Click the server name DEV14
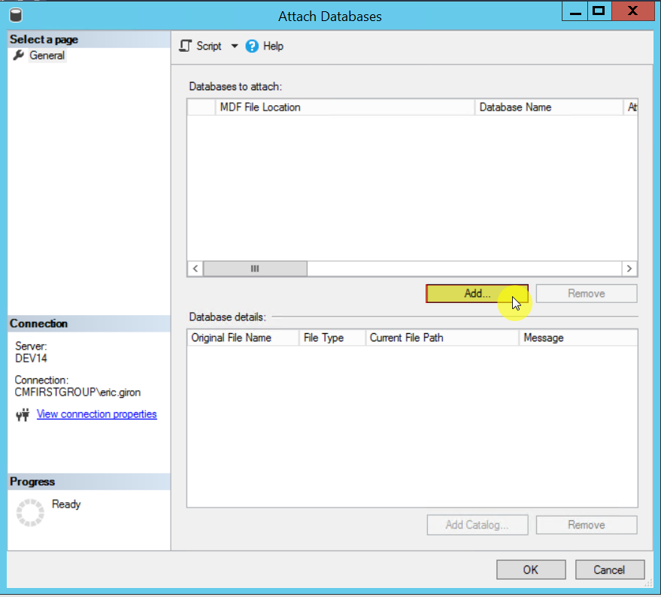This screenshot has height=597, width=661. [31, 359]
